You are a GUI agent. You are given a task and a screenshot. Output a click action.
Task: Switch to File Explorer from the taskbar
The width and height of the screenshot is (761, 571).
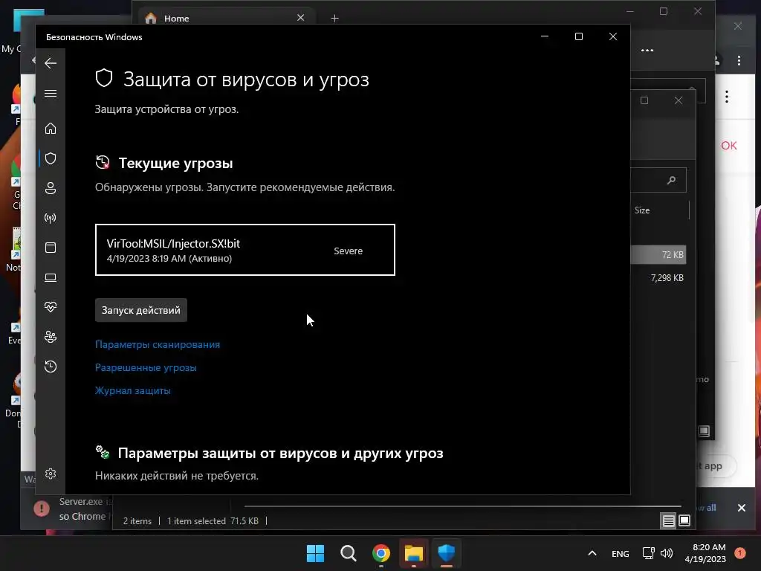click(x=414, y=553)
